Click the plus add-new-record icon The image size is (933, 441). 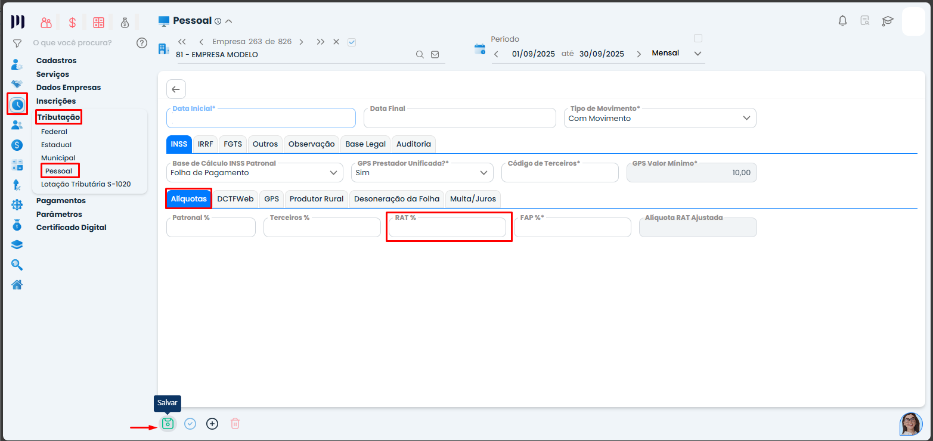tap(212, 424)
